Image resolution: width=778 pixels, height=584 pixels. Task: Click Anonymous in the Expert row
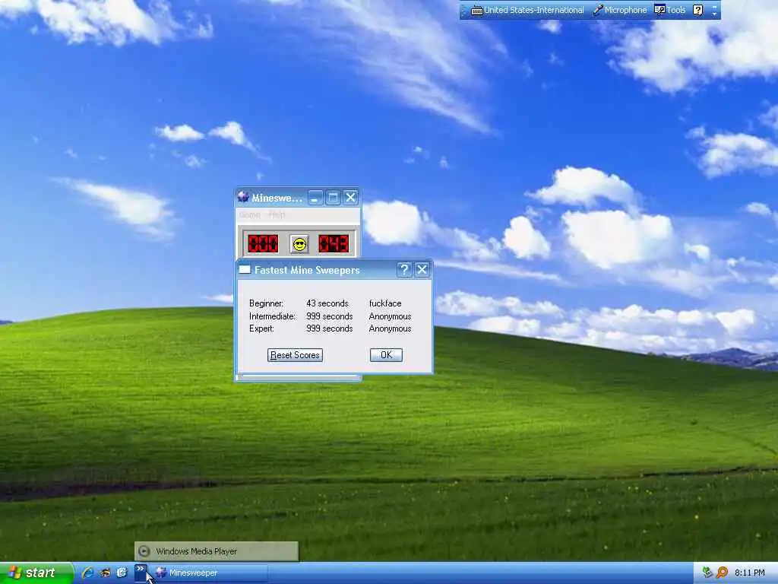390,328
